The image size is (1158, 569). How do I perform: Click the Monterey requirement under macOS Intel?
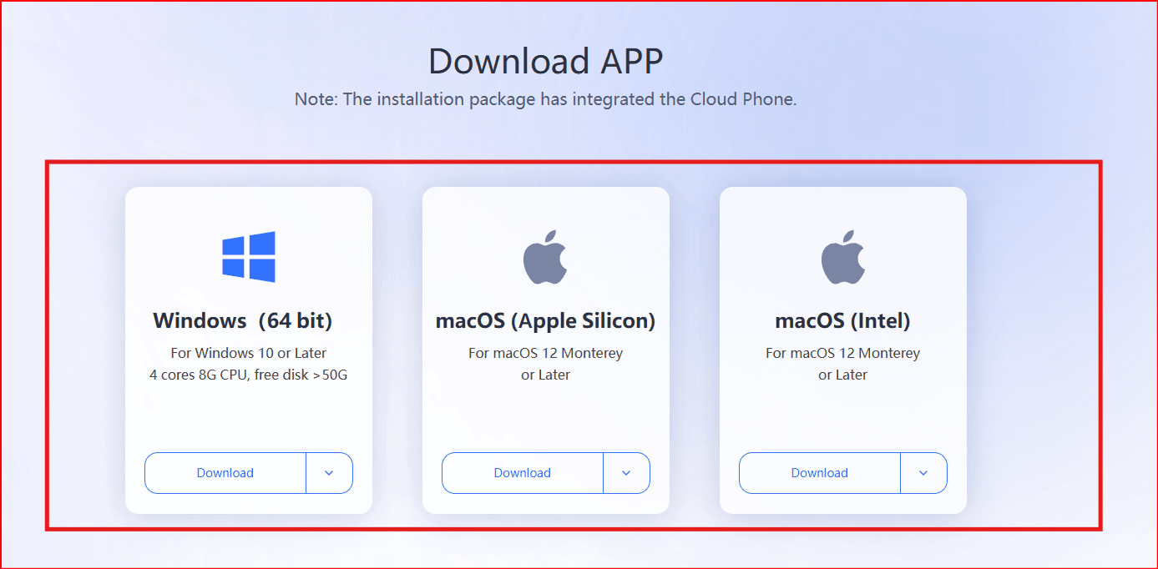click(842, 353)
